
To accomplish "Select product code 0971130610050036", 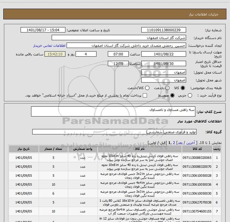I will tap(197, 184).
